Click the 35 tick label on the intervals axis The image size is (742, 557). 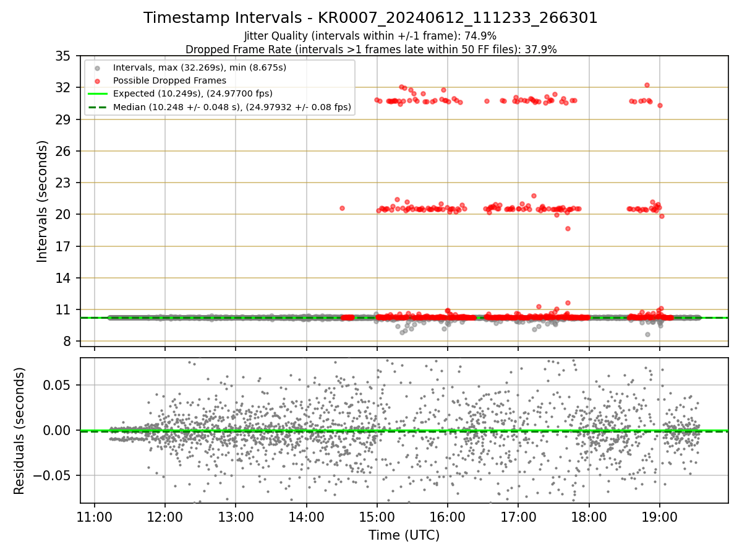pos(64,56)
